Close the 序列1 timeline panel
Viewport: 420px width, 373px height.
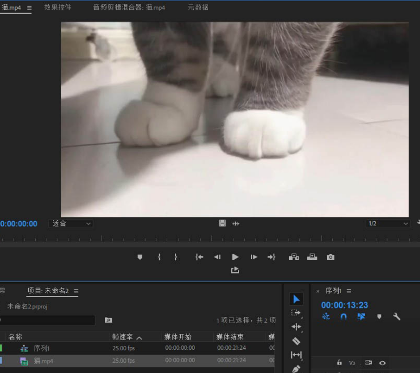pyautogui.click(x=317, y=291)
